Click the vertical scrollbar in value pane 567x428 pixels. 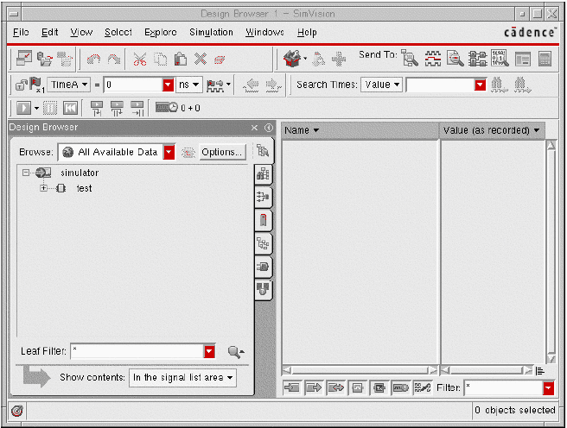(551, 252)
